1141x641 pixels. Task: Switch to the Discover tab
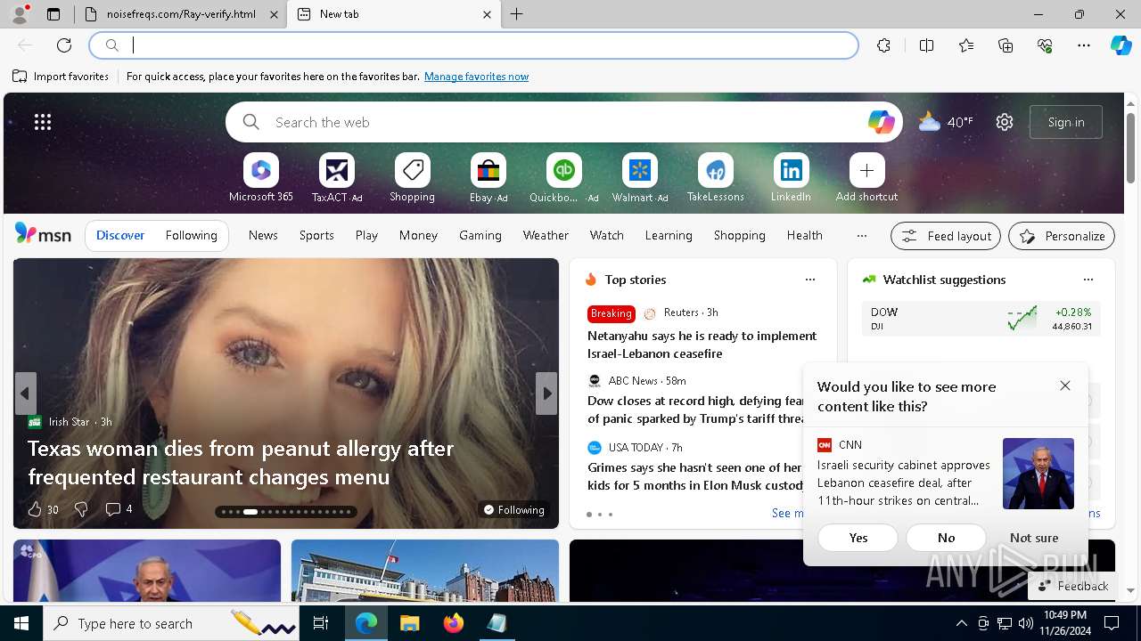tap(120, 235)
